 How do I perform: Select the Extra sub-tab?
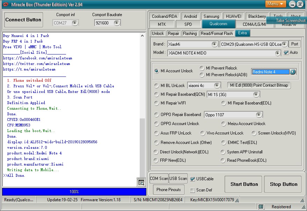(x=242, y=33)
